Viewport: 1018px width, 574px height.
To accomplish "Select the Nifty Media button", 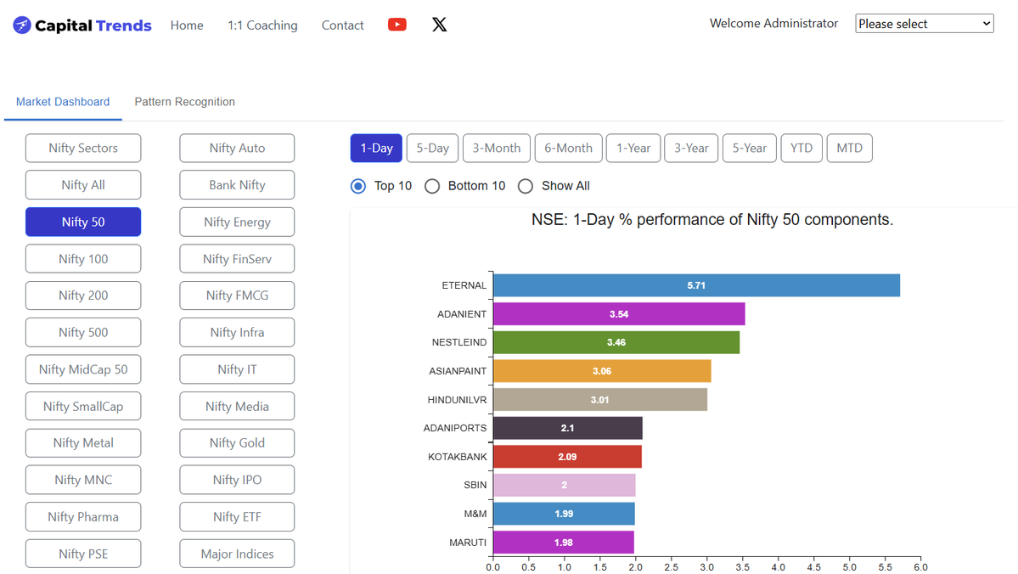I will click(237, 407).
